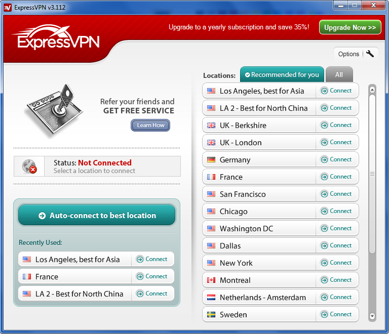
Task: Connect to recently used Los Angeles, best for Asia
Action: coord(152,259)
